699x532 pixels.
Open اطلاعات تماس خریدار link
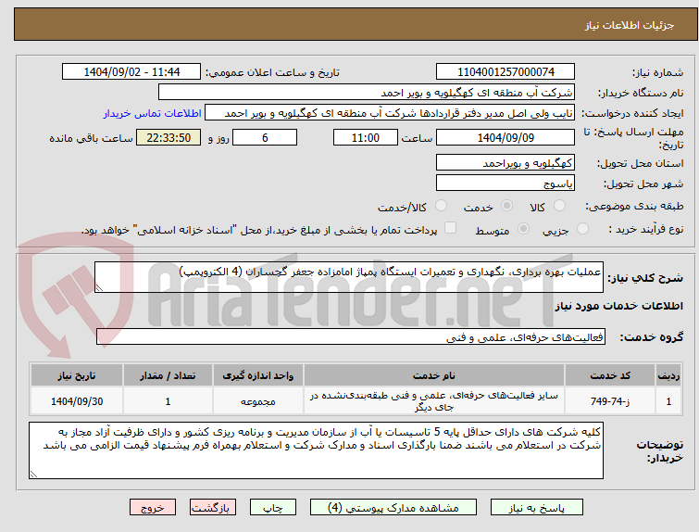pos(153,113)
